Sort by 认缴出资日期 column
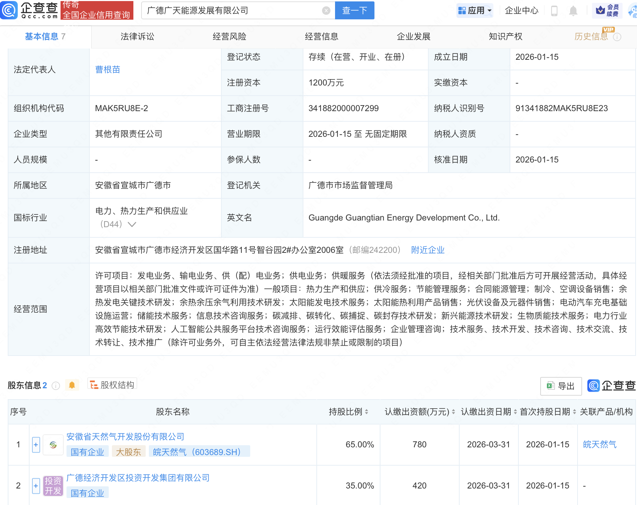 [515, 412]
